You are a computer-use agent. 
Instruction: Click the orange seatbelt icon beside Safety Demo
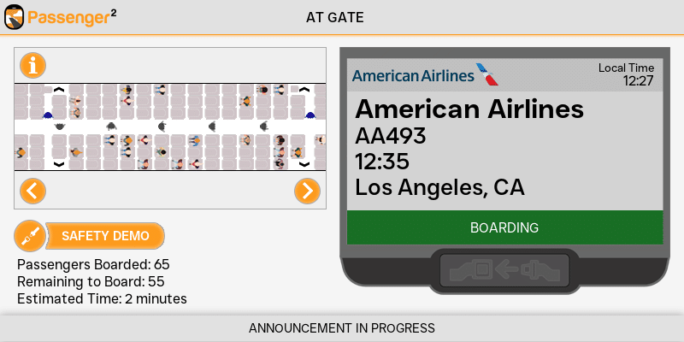31,236
